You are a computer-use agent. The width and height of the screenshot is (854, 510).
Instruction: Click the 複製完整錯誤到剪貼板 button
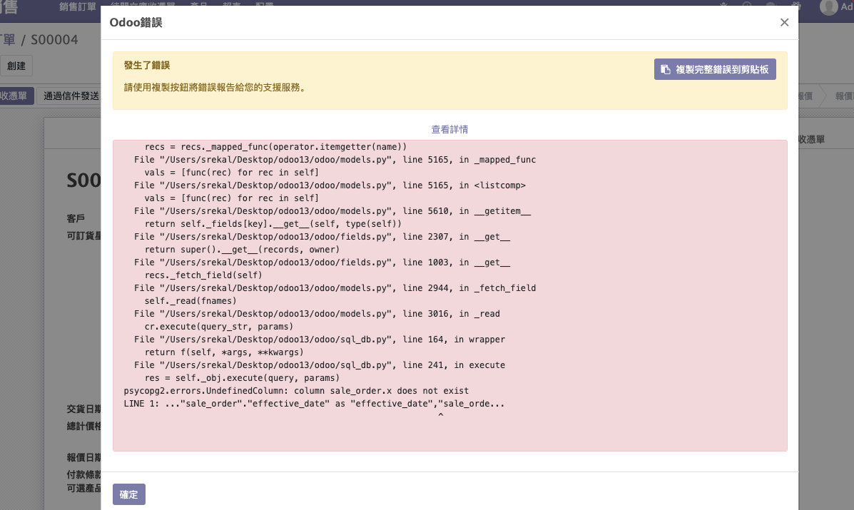715,68
